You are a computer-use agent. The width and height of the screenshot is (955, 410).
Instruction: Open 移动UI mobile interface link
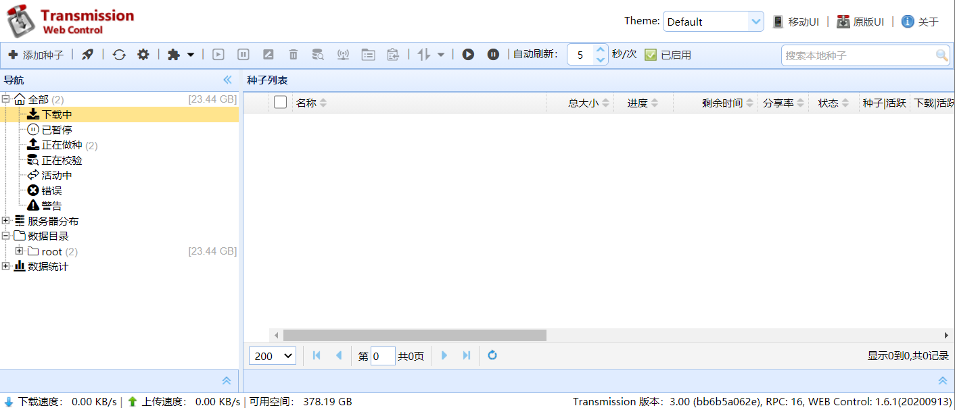pos(796,22)
